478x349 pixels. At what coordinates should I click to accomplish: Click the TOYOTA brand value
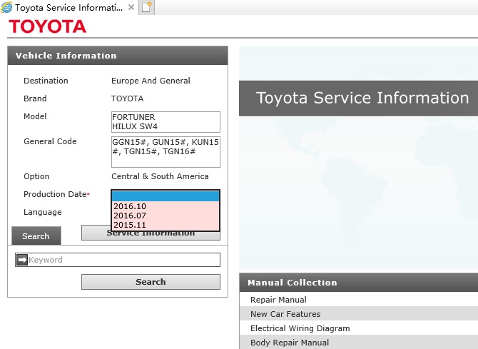point(127,98)
